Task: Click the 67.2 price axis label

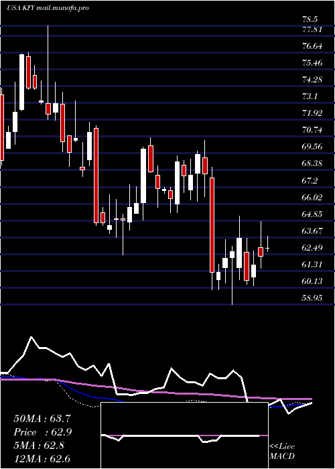Action: point(310,181)
